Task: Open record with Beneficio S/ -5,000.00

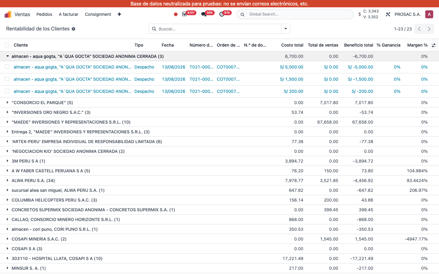Action: pyautogui.click(x=360, y=67)
